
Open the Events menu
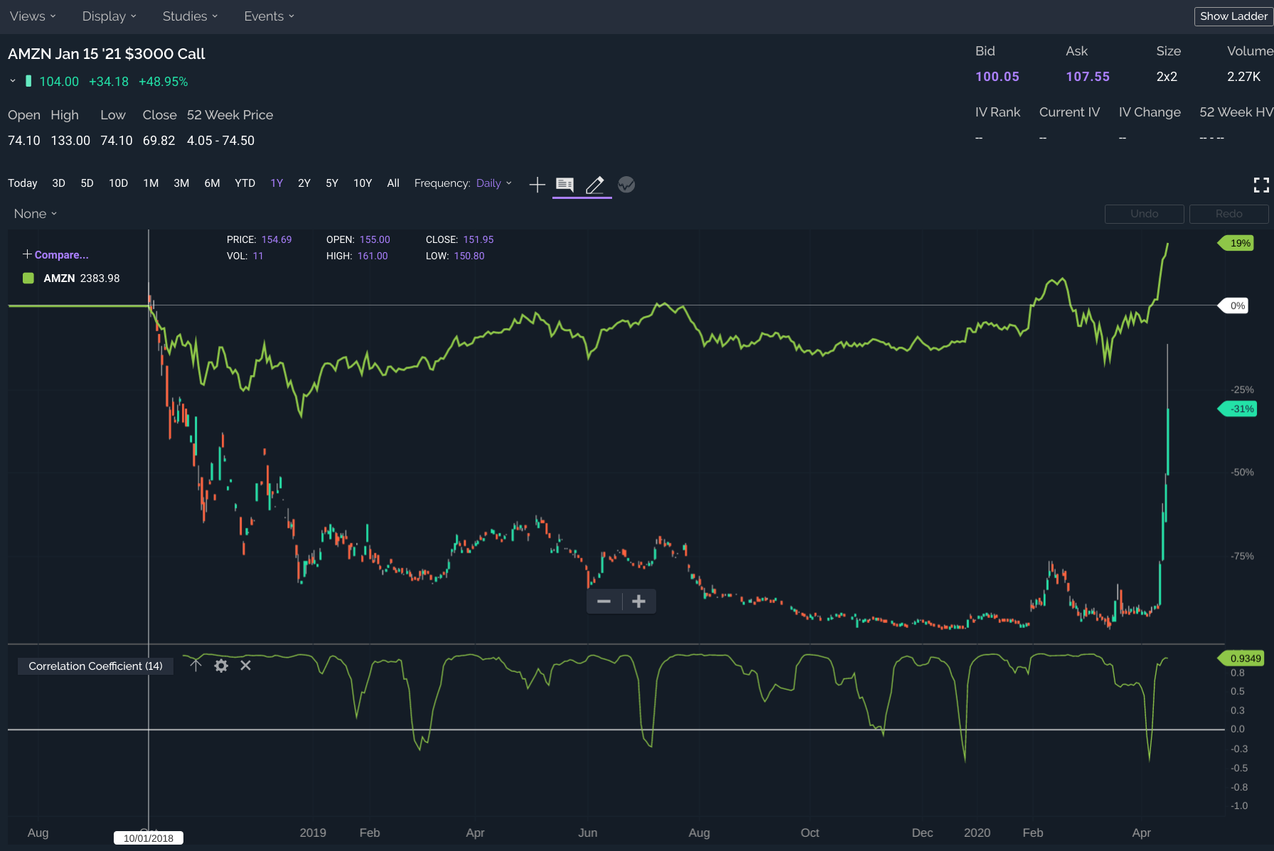tap(269, 16)
